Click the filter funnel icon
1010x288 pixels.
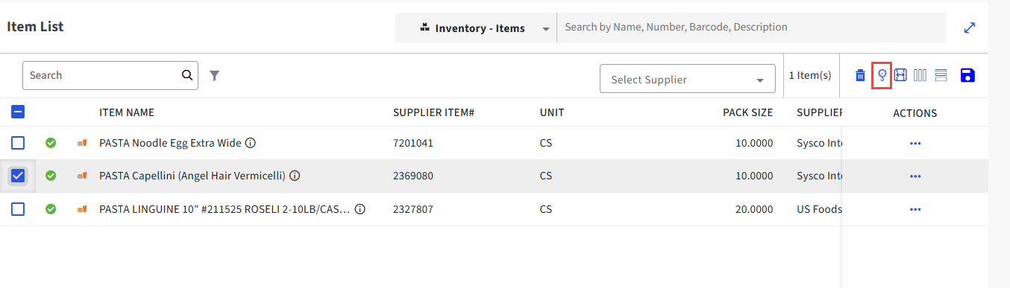(215, 75)
